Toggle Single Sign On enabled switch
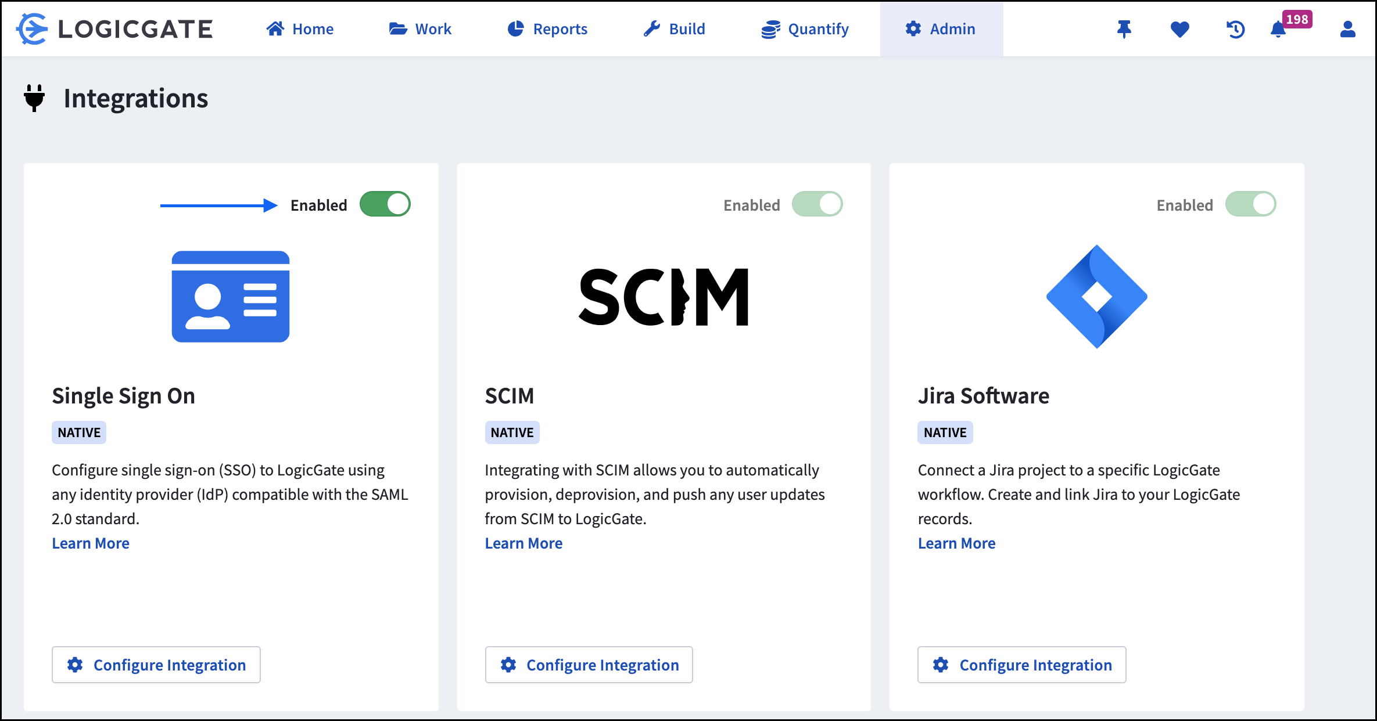Screen dimensions: 1377x721 tap(385, 204)
